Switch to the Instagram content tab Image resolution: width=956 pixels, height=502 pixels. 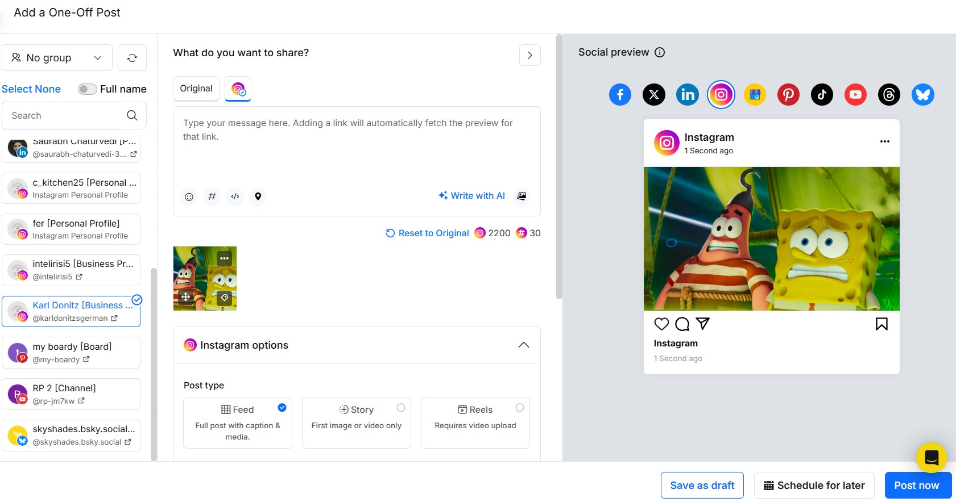[238, 89]
